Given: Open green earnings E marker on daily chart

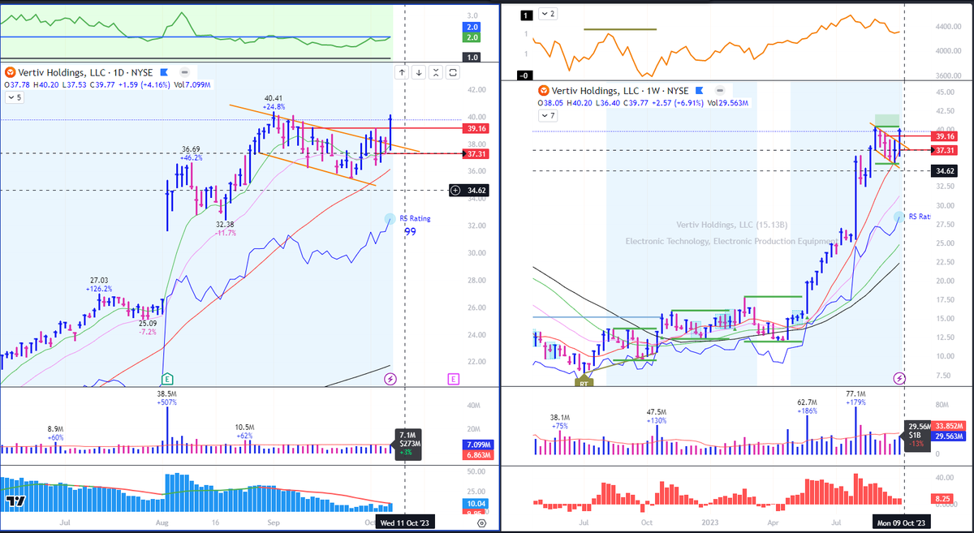Looking at the screenshot, I should (166, 379).
